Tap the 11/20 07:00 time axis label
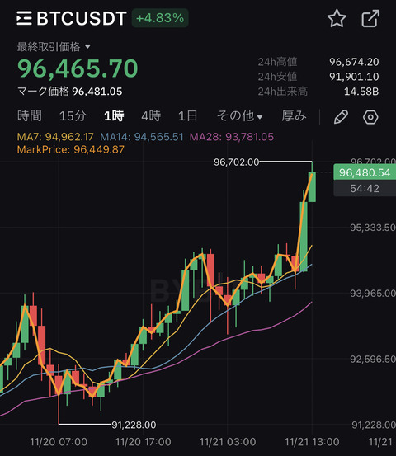This screenshot has height=456, width=396. pyautogui.click(x=59, y=442)
